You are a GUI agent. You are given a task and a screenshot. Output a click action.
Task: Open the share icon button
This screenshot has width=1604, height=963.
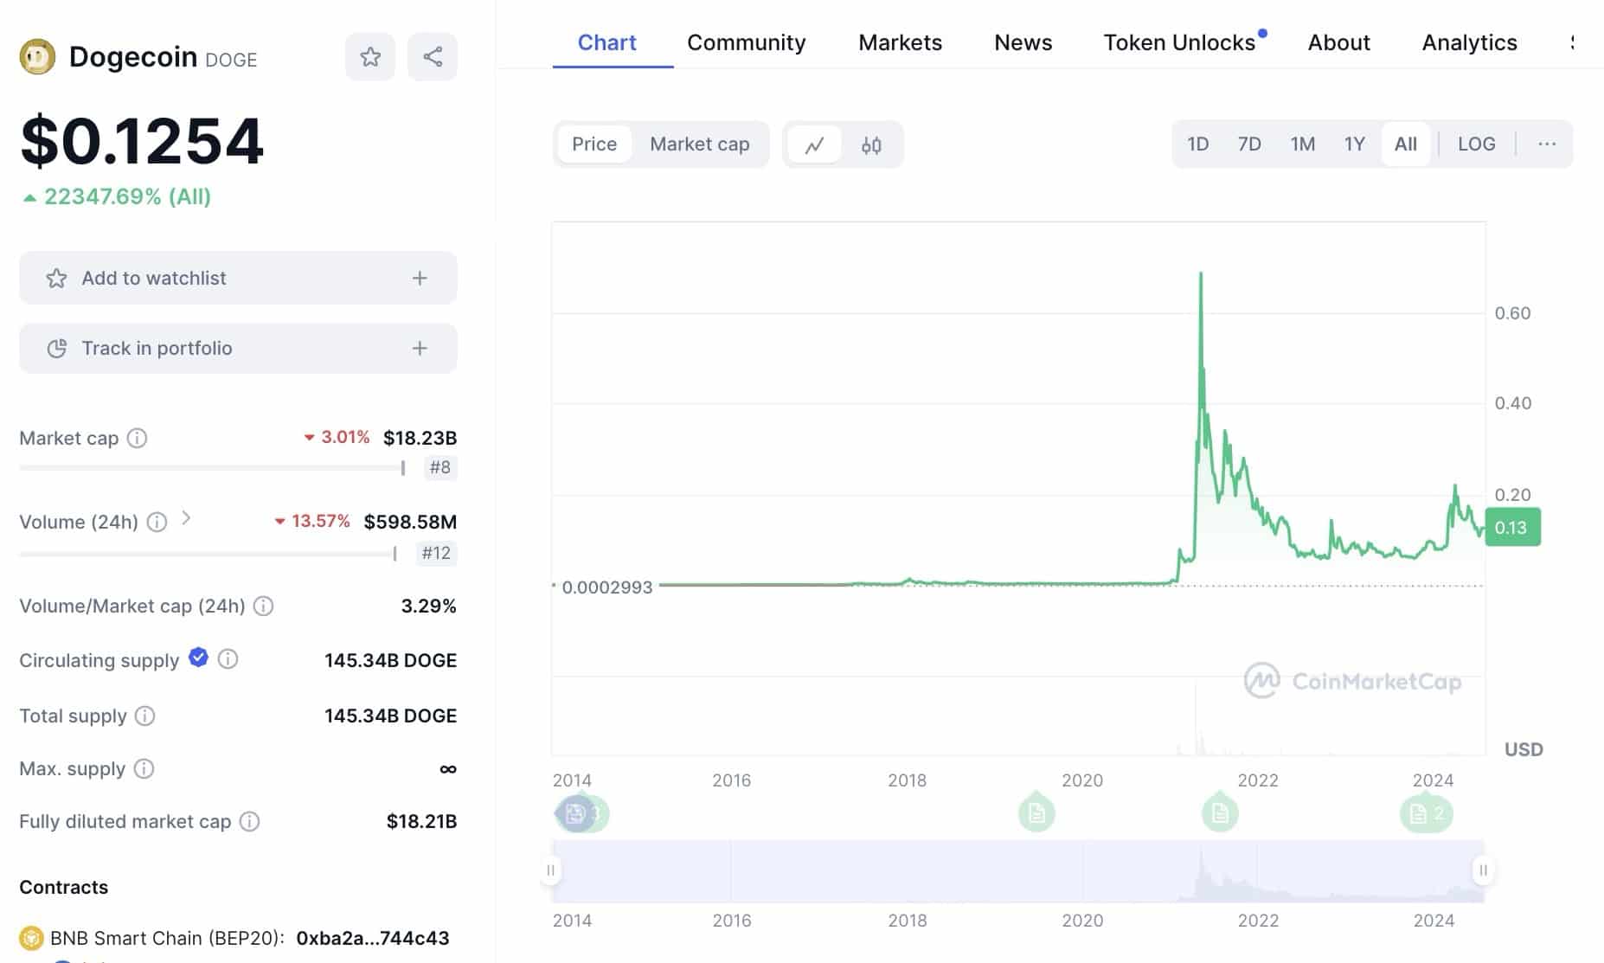(x=433, y=57)
